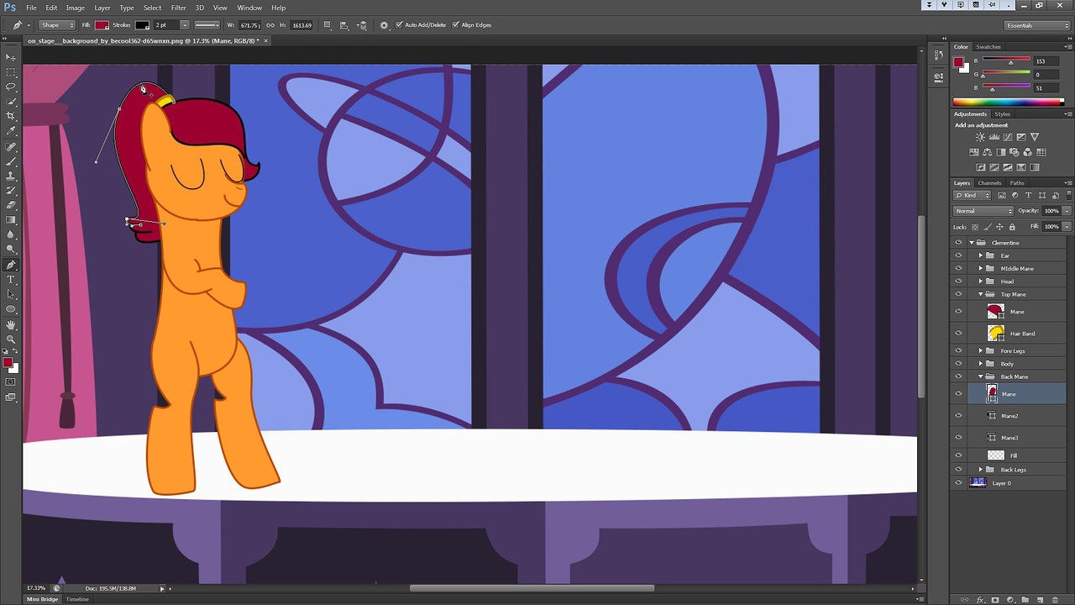Image resolution: width=1075 pixels, height=605 pixels.
Task: Open the path alignment options icon
Action: [345, 25]
